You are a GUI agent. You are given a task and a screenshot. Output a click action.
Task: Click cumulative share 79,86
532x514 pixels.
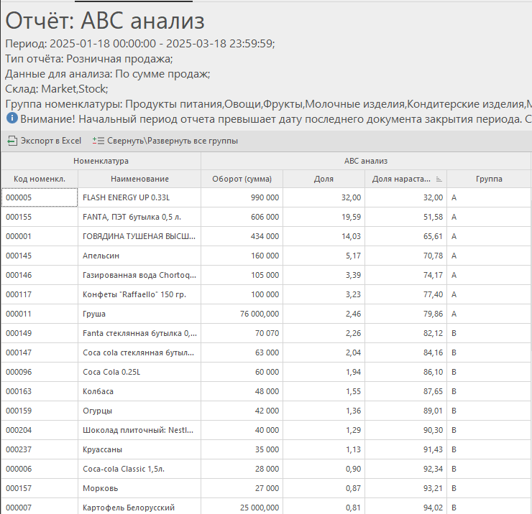(x=405, y=314)
